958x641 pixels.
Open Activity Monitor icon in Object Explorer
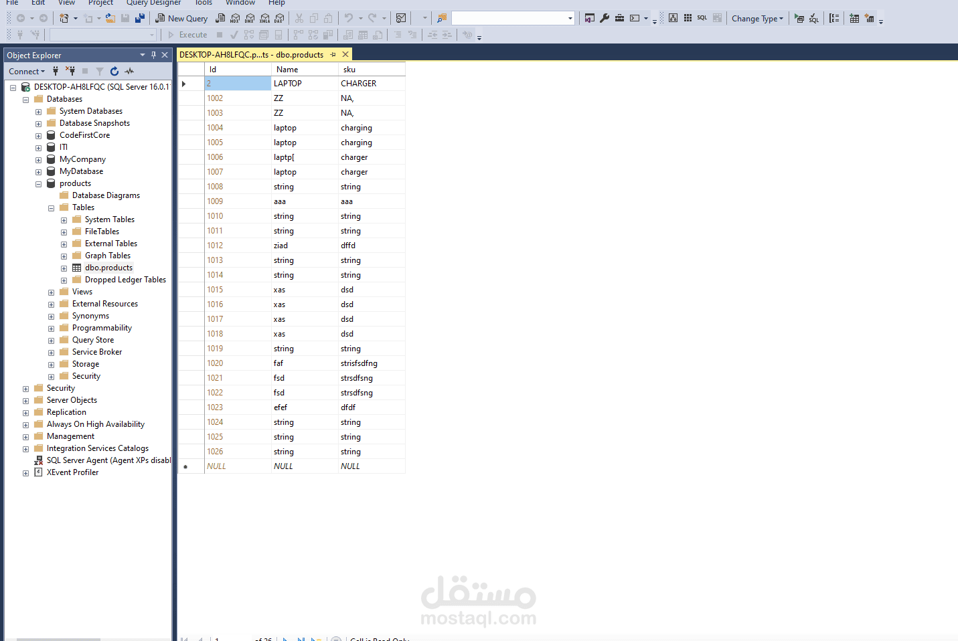tap(129, 71)
